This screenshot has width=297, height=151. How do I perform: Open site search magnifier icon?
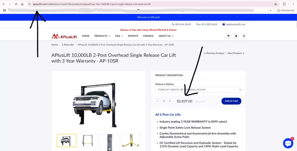pos(244,36)
